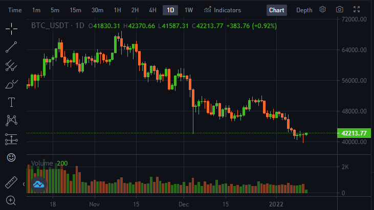
Task: Toggle fullscreen chart mode
Action: [357, 10]
